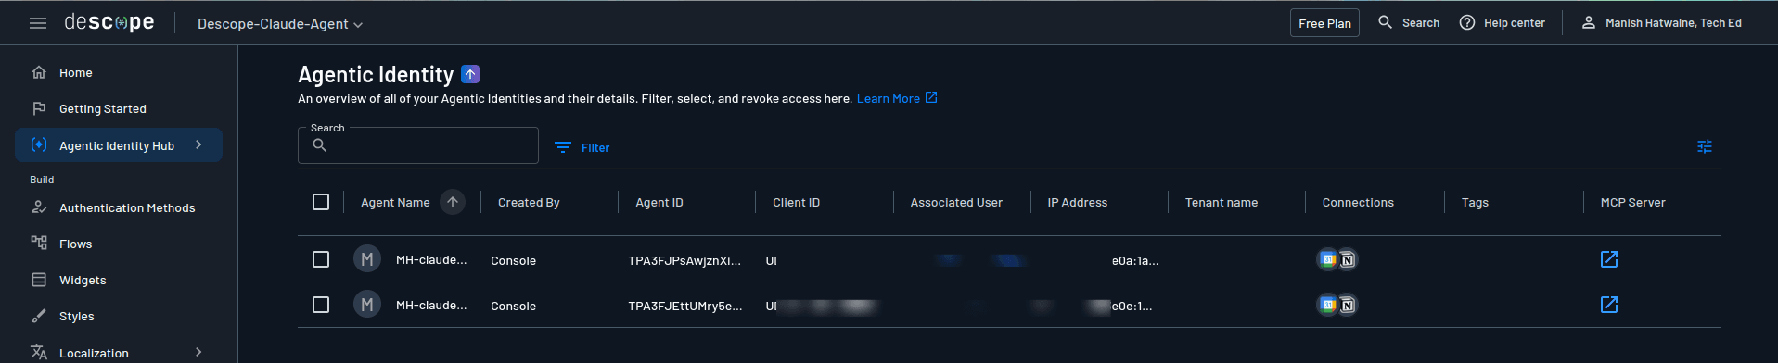
Task: Open Search in the top bar
Action: 1409,22
